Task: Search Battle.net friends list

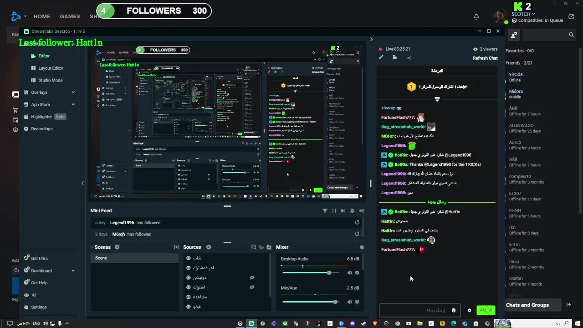Action: [549, 35]
